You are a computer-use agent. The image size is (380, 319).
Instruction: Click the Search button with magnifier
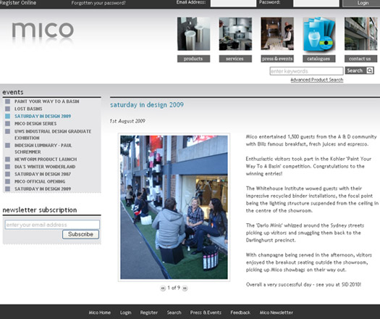click(x=359, y=70)
